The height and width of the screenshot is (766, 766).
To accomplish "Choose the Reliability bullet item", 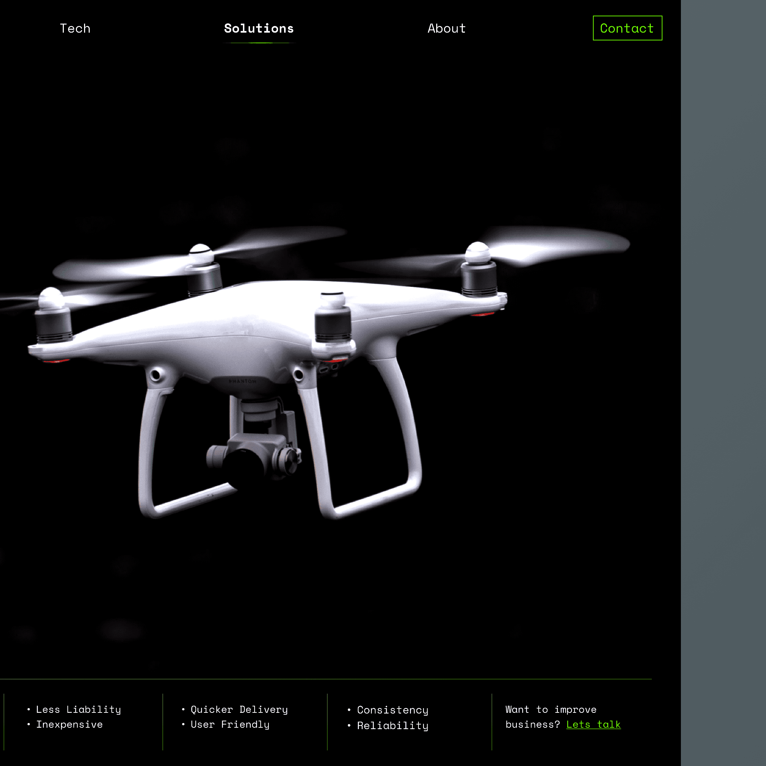I will tap(393, 726).
